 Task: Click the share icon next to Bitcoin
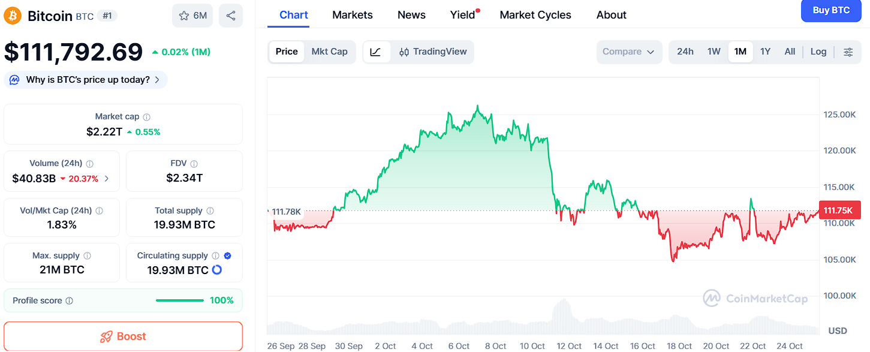(x=231, y=16)
